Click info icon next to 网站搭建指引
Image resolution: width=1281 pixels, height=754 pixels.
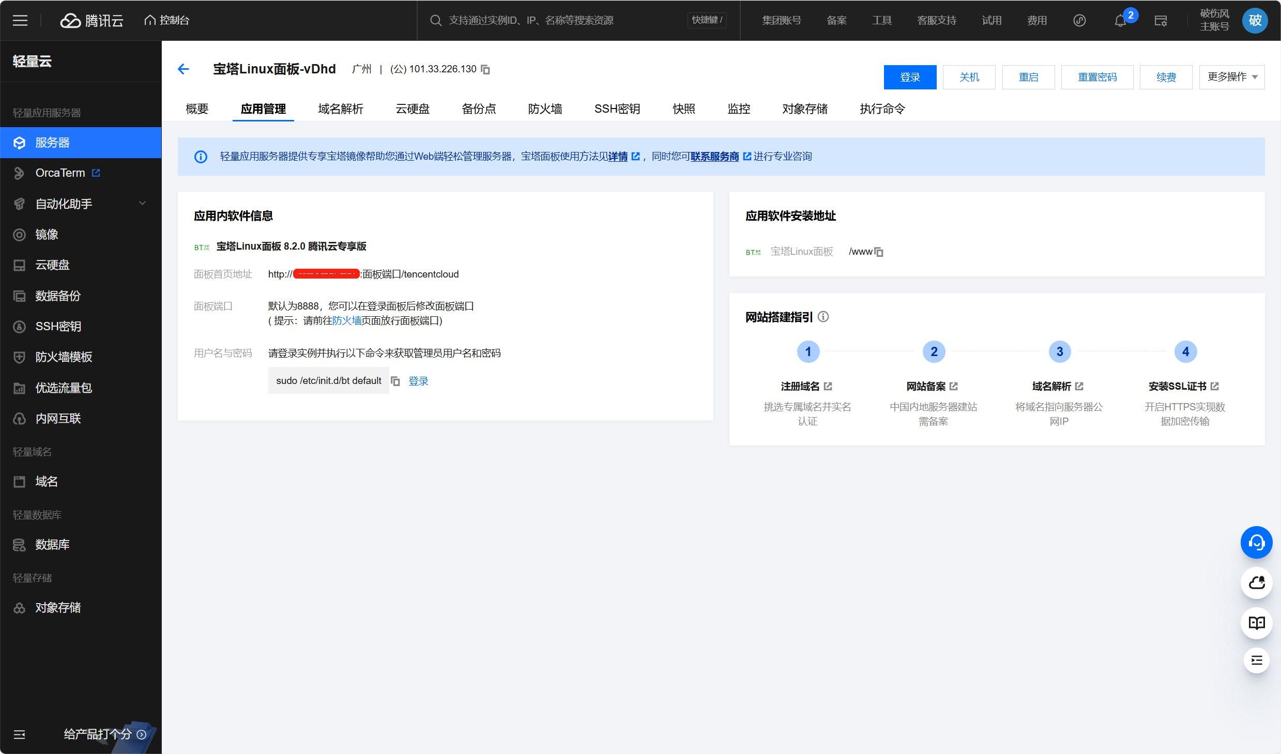pos(823,317)
